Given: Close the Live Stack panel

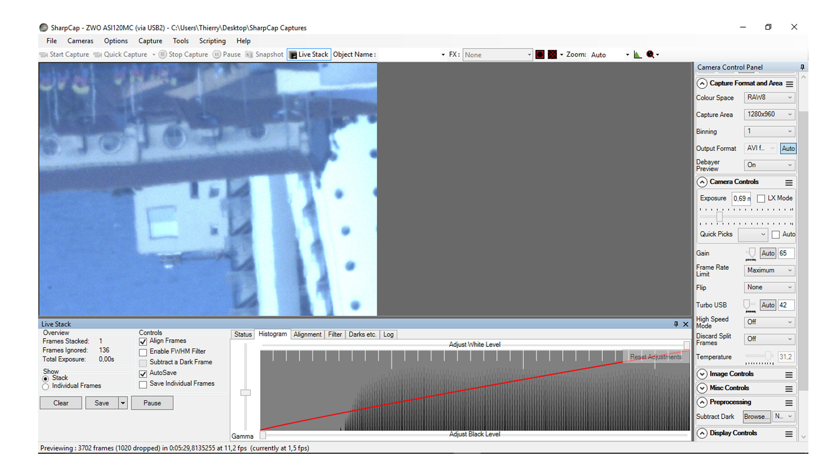Looking at the screenshot, I should point(685,324).
